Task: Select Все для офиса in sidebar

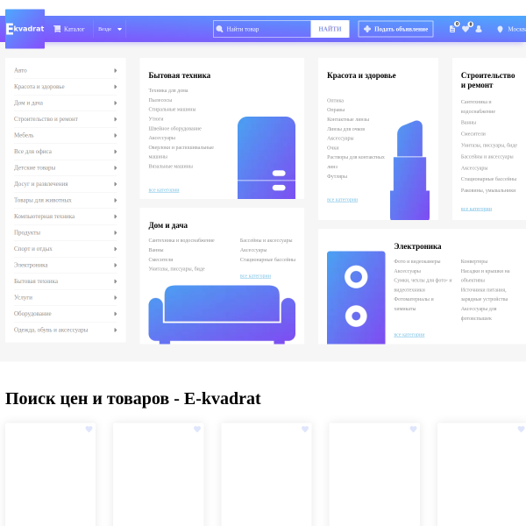Action: [x=33, y=152]
